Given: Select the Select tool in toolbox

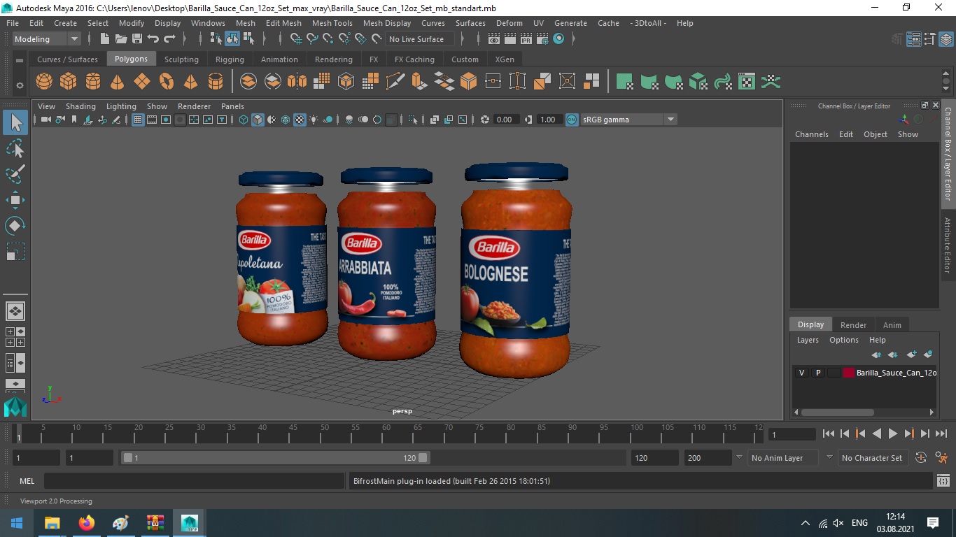Looking at the screenshot, I should 15,123.
